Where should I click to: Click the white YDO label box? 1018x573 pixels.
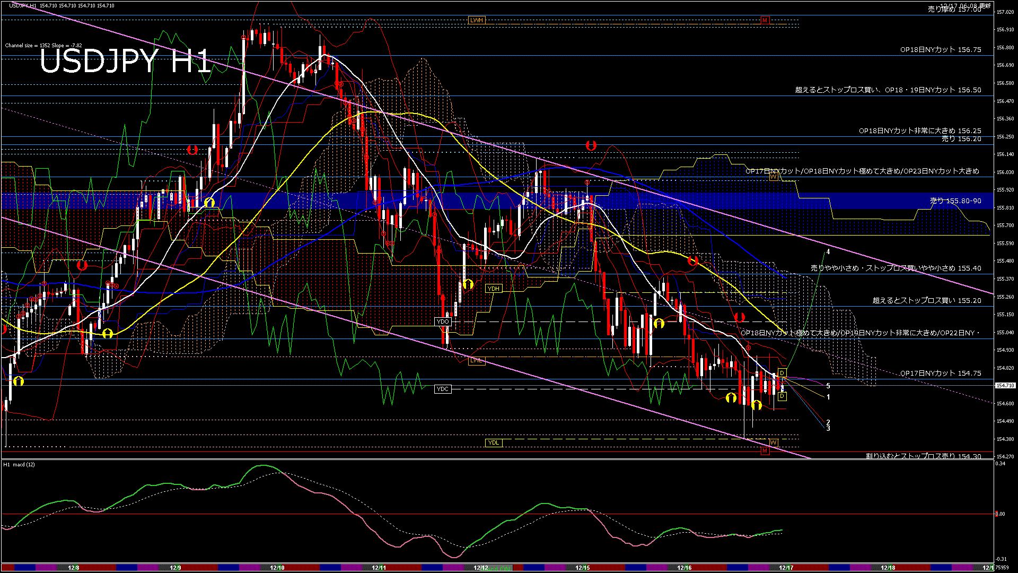[443, 322]
